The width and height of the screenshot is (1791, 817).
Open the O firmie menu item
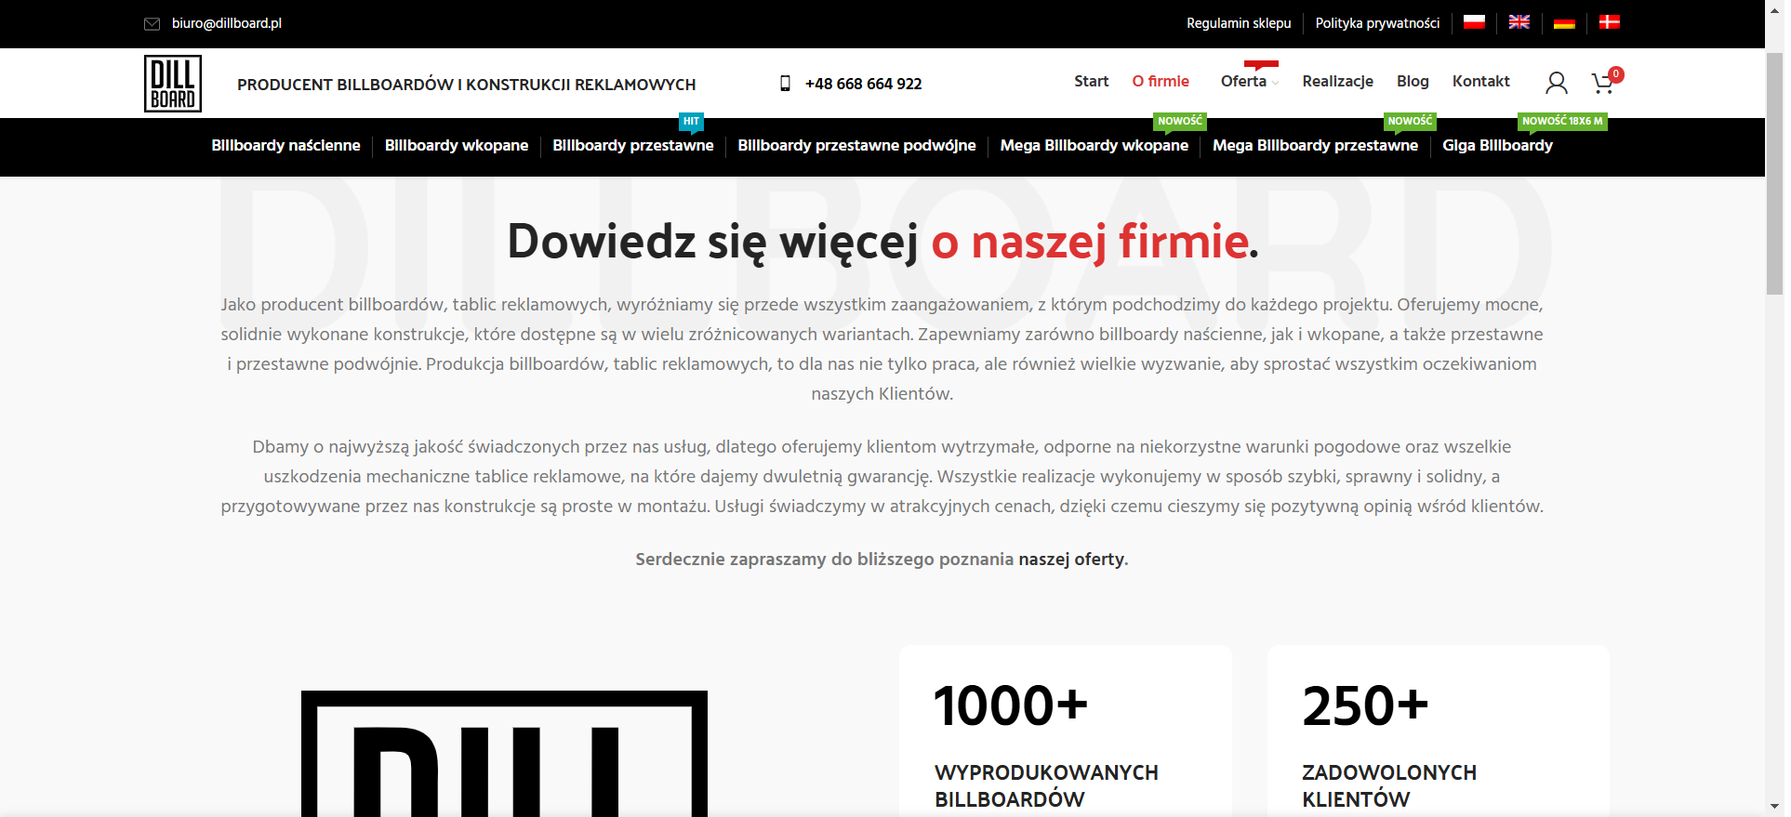coord(1161,82)
